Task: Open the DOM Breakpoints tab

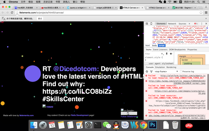Action: tap(177, 50)
